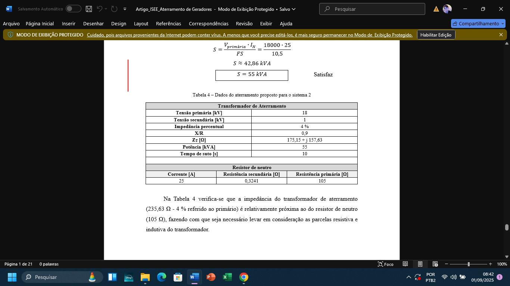Open the user account profile picture
Viewport: 510px width, 286px height.
[447, 9]
